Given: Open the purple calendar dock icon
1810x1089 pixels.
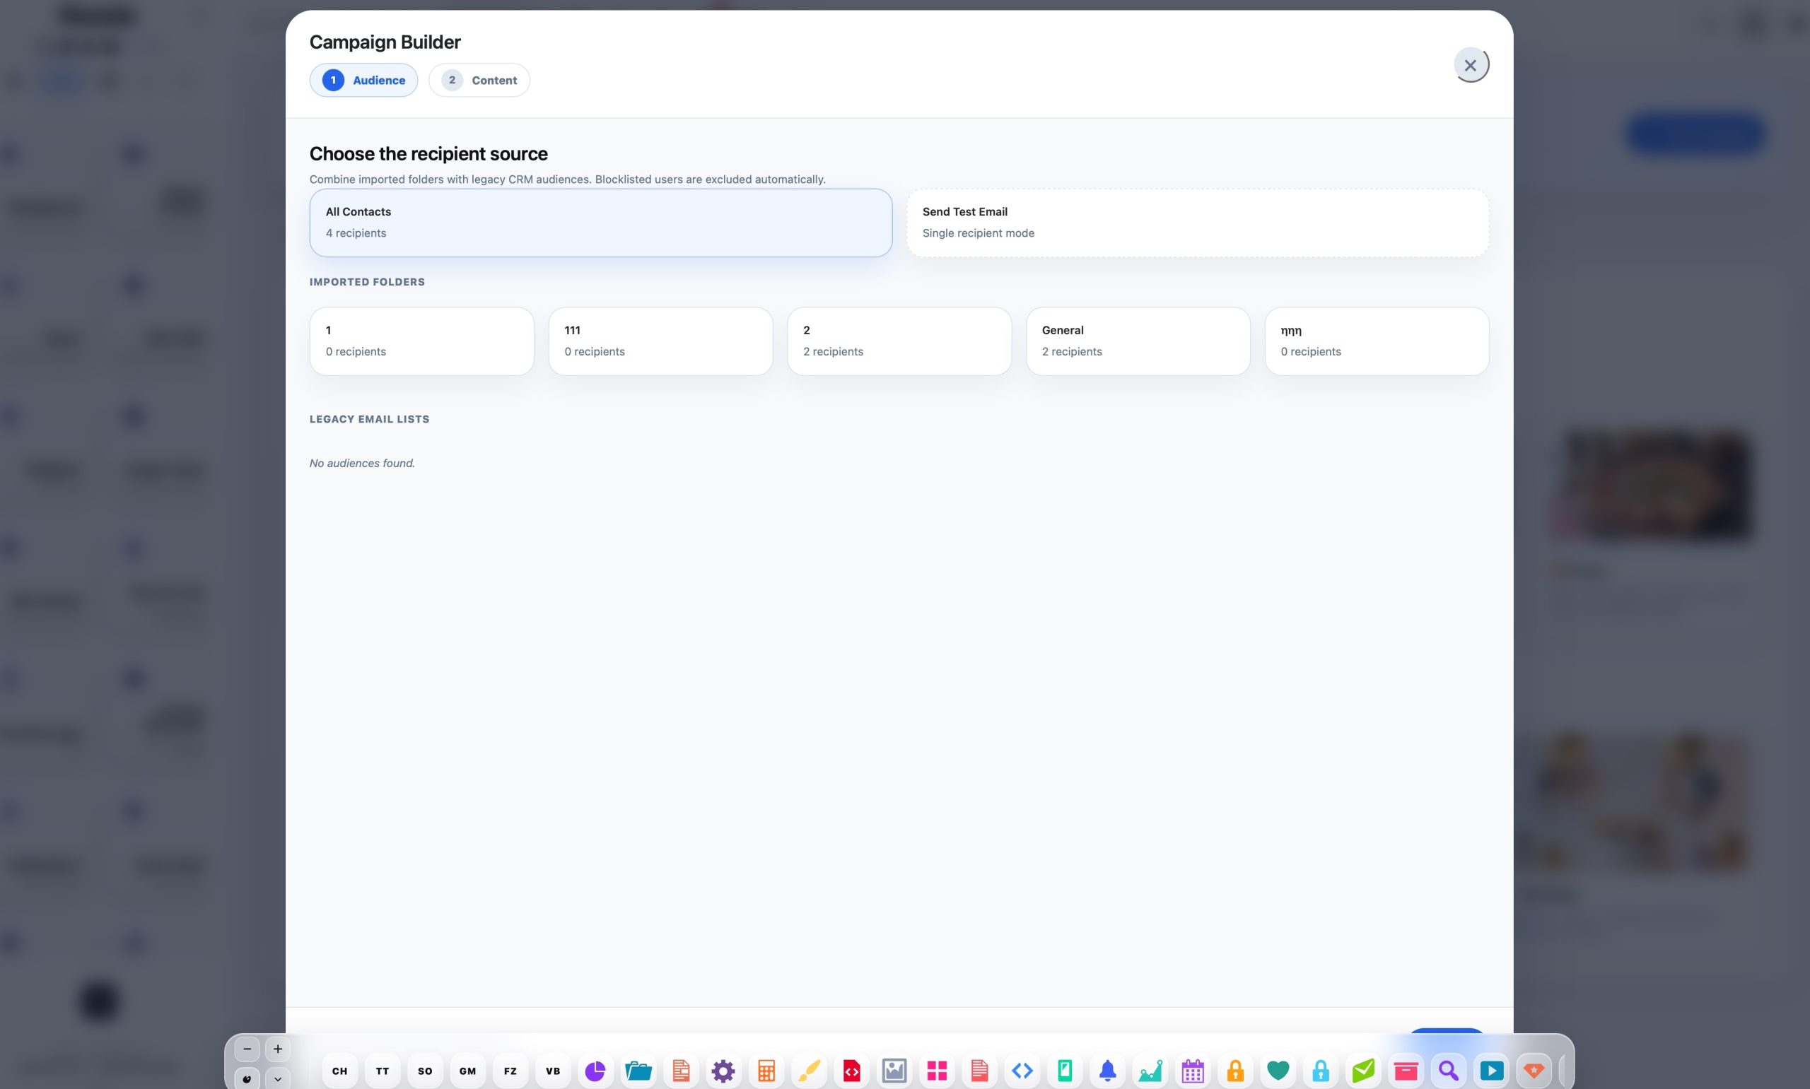Looking at the screenshot, I should (x=1193, y=1071).
